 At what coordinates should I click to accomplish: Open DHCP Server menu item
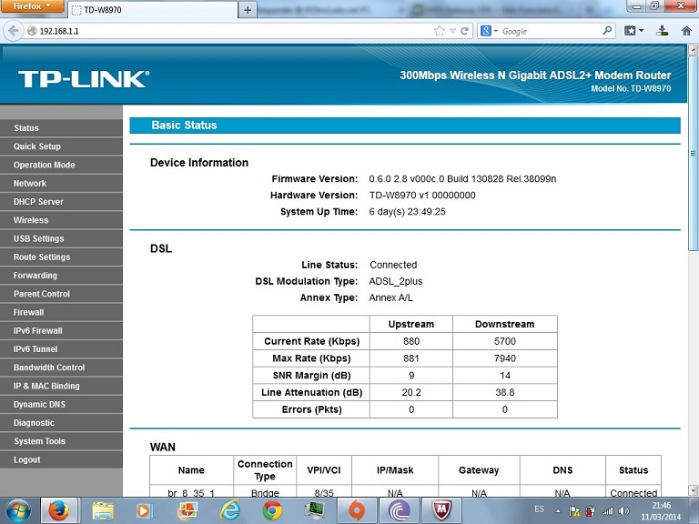pyautogui.click(x=61, y=201)
